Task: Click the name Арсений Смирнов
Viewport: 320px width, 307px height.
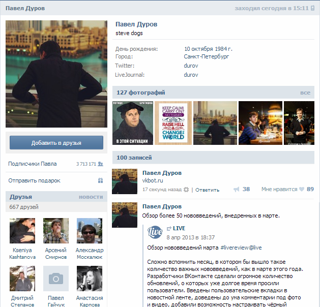Action: (56, 254)
